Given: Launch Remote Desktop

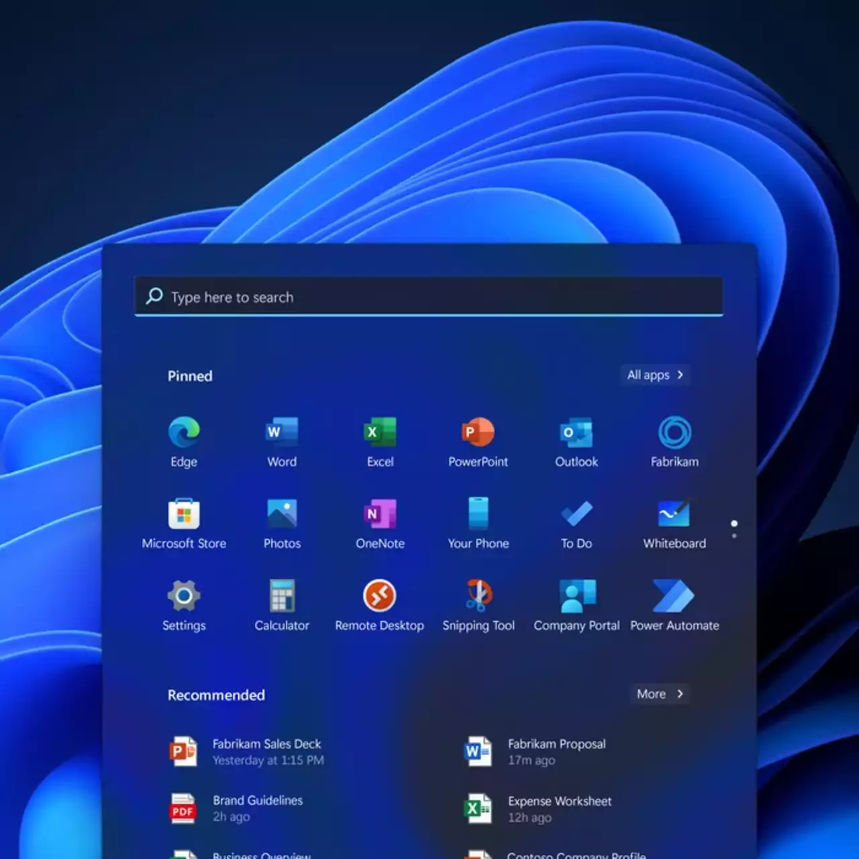Looking at the screenshot, I should pos(380,605).
